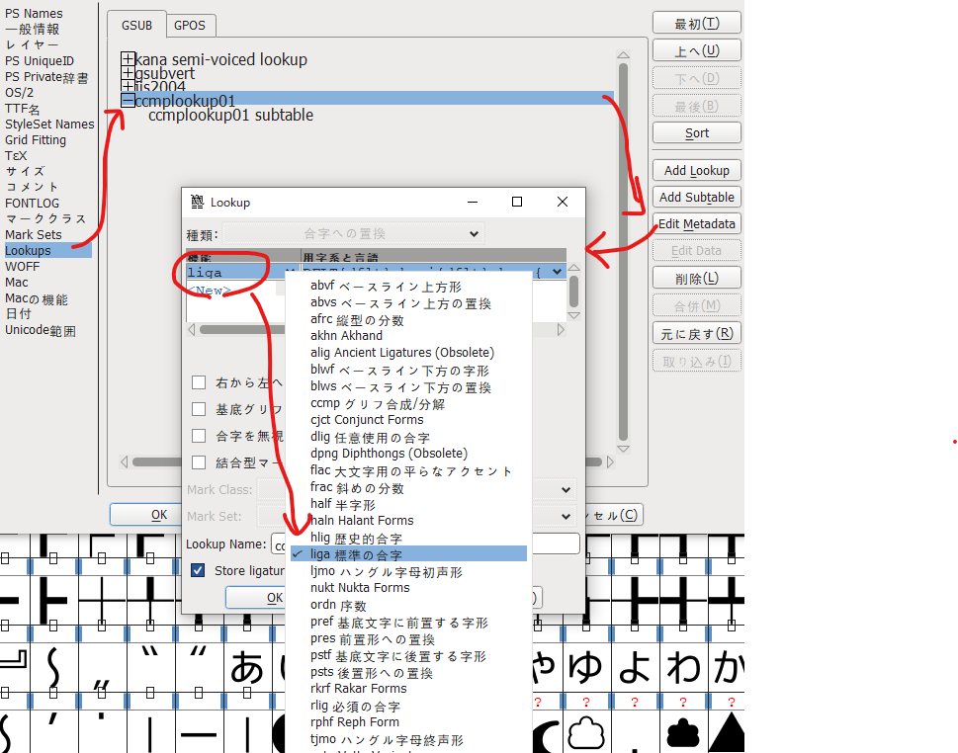The width and height of the screenshot is (958, 753).
Task: Open PS UniqueID in the sidebar list
Action: 40,61
